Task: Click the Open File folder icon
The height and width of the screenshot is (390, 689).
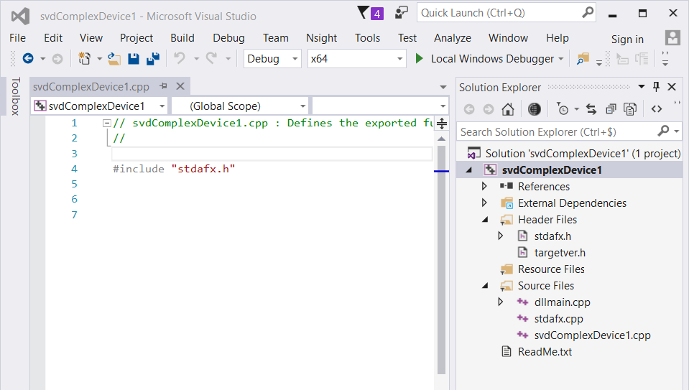Action: point(114,58)
